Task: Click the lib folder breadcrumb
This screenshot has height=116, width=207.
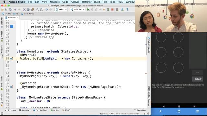Action: [x=16, y=14]
